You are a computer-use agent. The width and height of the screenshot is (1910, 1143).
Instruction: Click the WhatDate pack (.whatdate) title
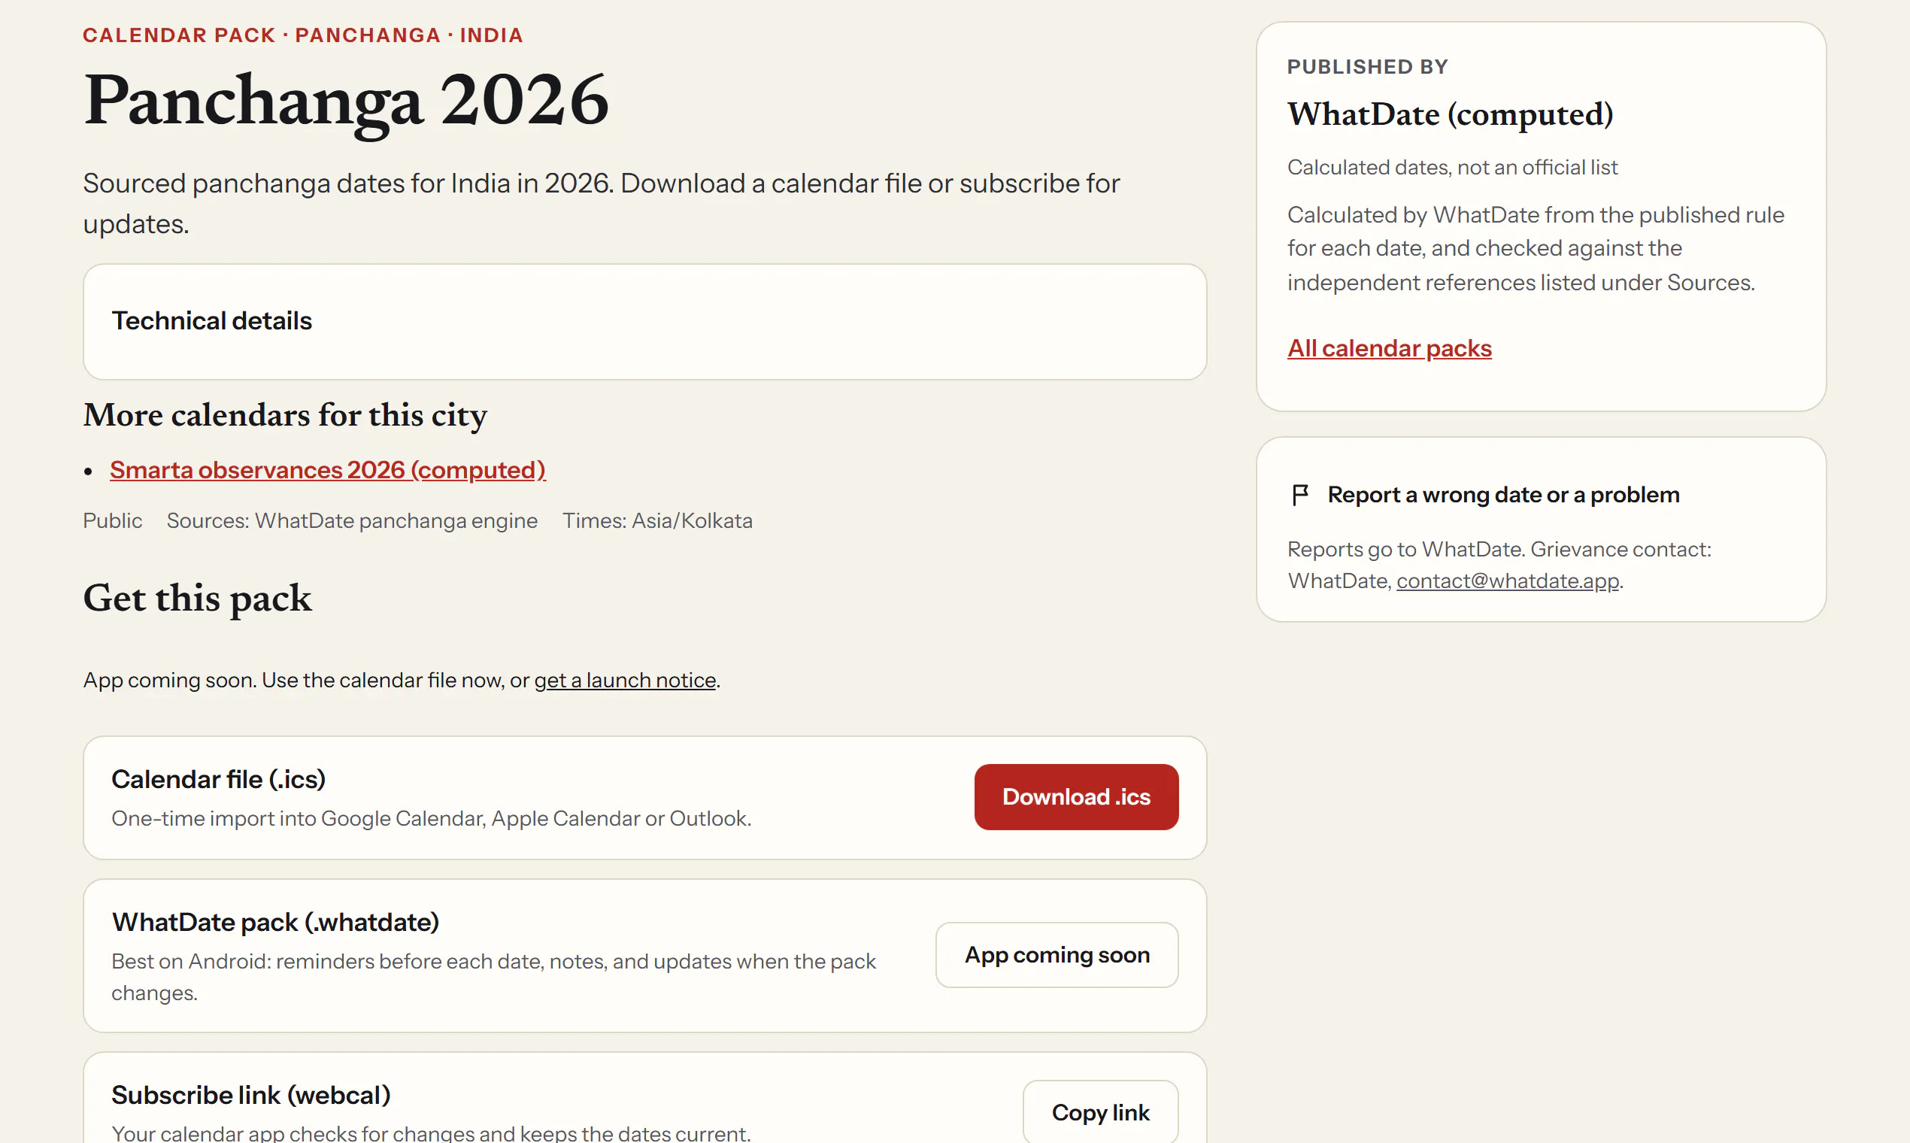point(275,921)
